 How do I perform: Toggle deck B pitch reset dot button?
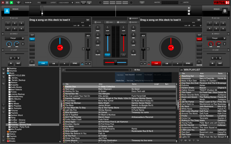point(148,49)
